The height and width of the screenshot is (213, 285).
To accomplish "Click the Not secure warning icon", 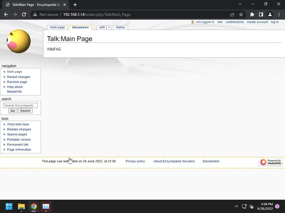I will (35, 14).
